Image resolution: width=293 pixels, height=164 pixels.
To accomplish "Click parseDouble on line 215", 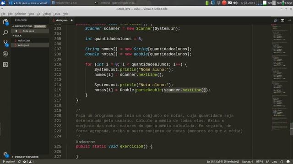I will click(x=149, y=90).
